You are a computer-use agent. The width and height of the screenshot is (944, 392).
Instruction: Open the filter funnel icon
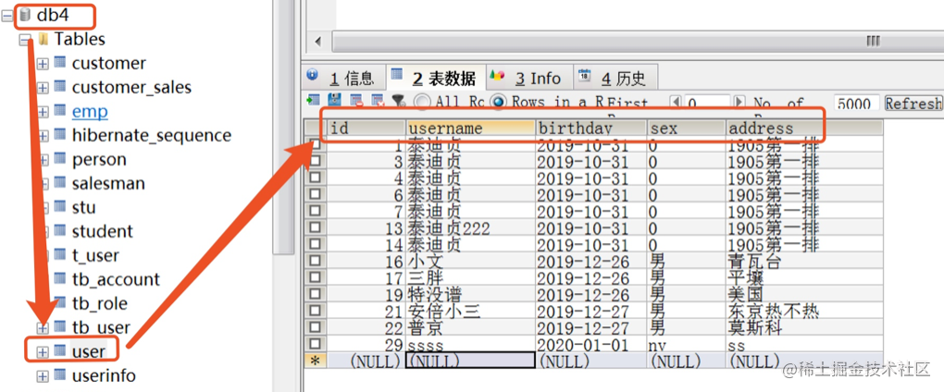click(398, 101)
